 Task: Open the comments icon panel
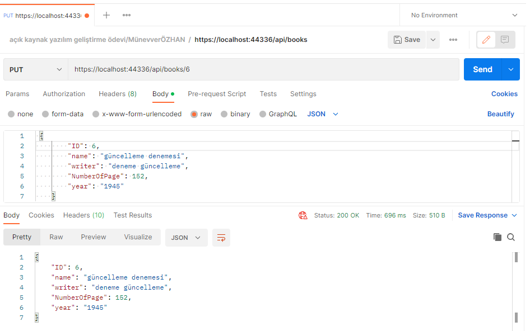pos(505,40)
